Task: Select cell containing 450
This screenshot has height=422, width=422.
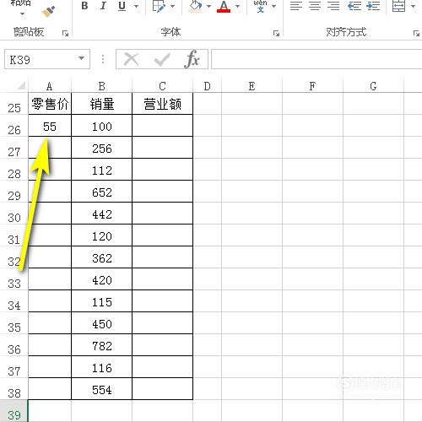Action: pos(101,323)
